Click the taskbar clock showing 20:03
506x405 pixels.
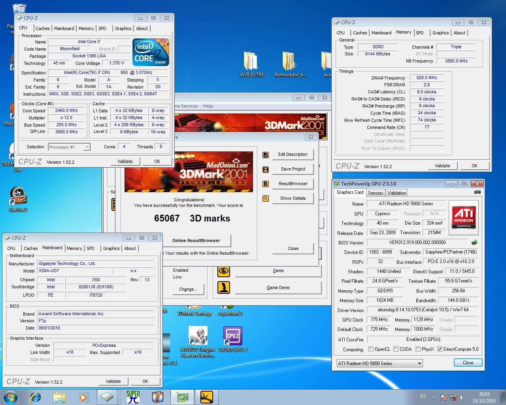[484, 397]
